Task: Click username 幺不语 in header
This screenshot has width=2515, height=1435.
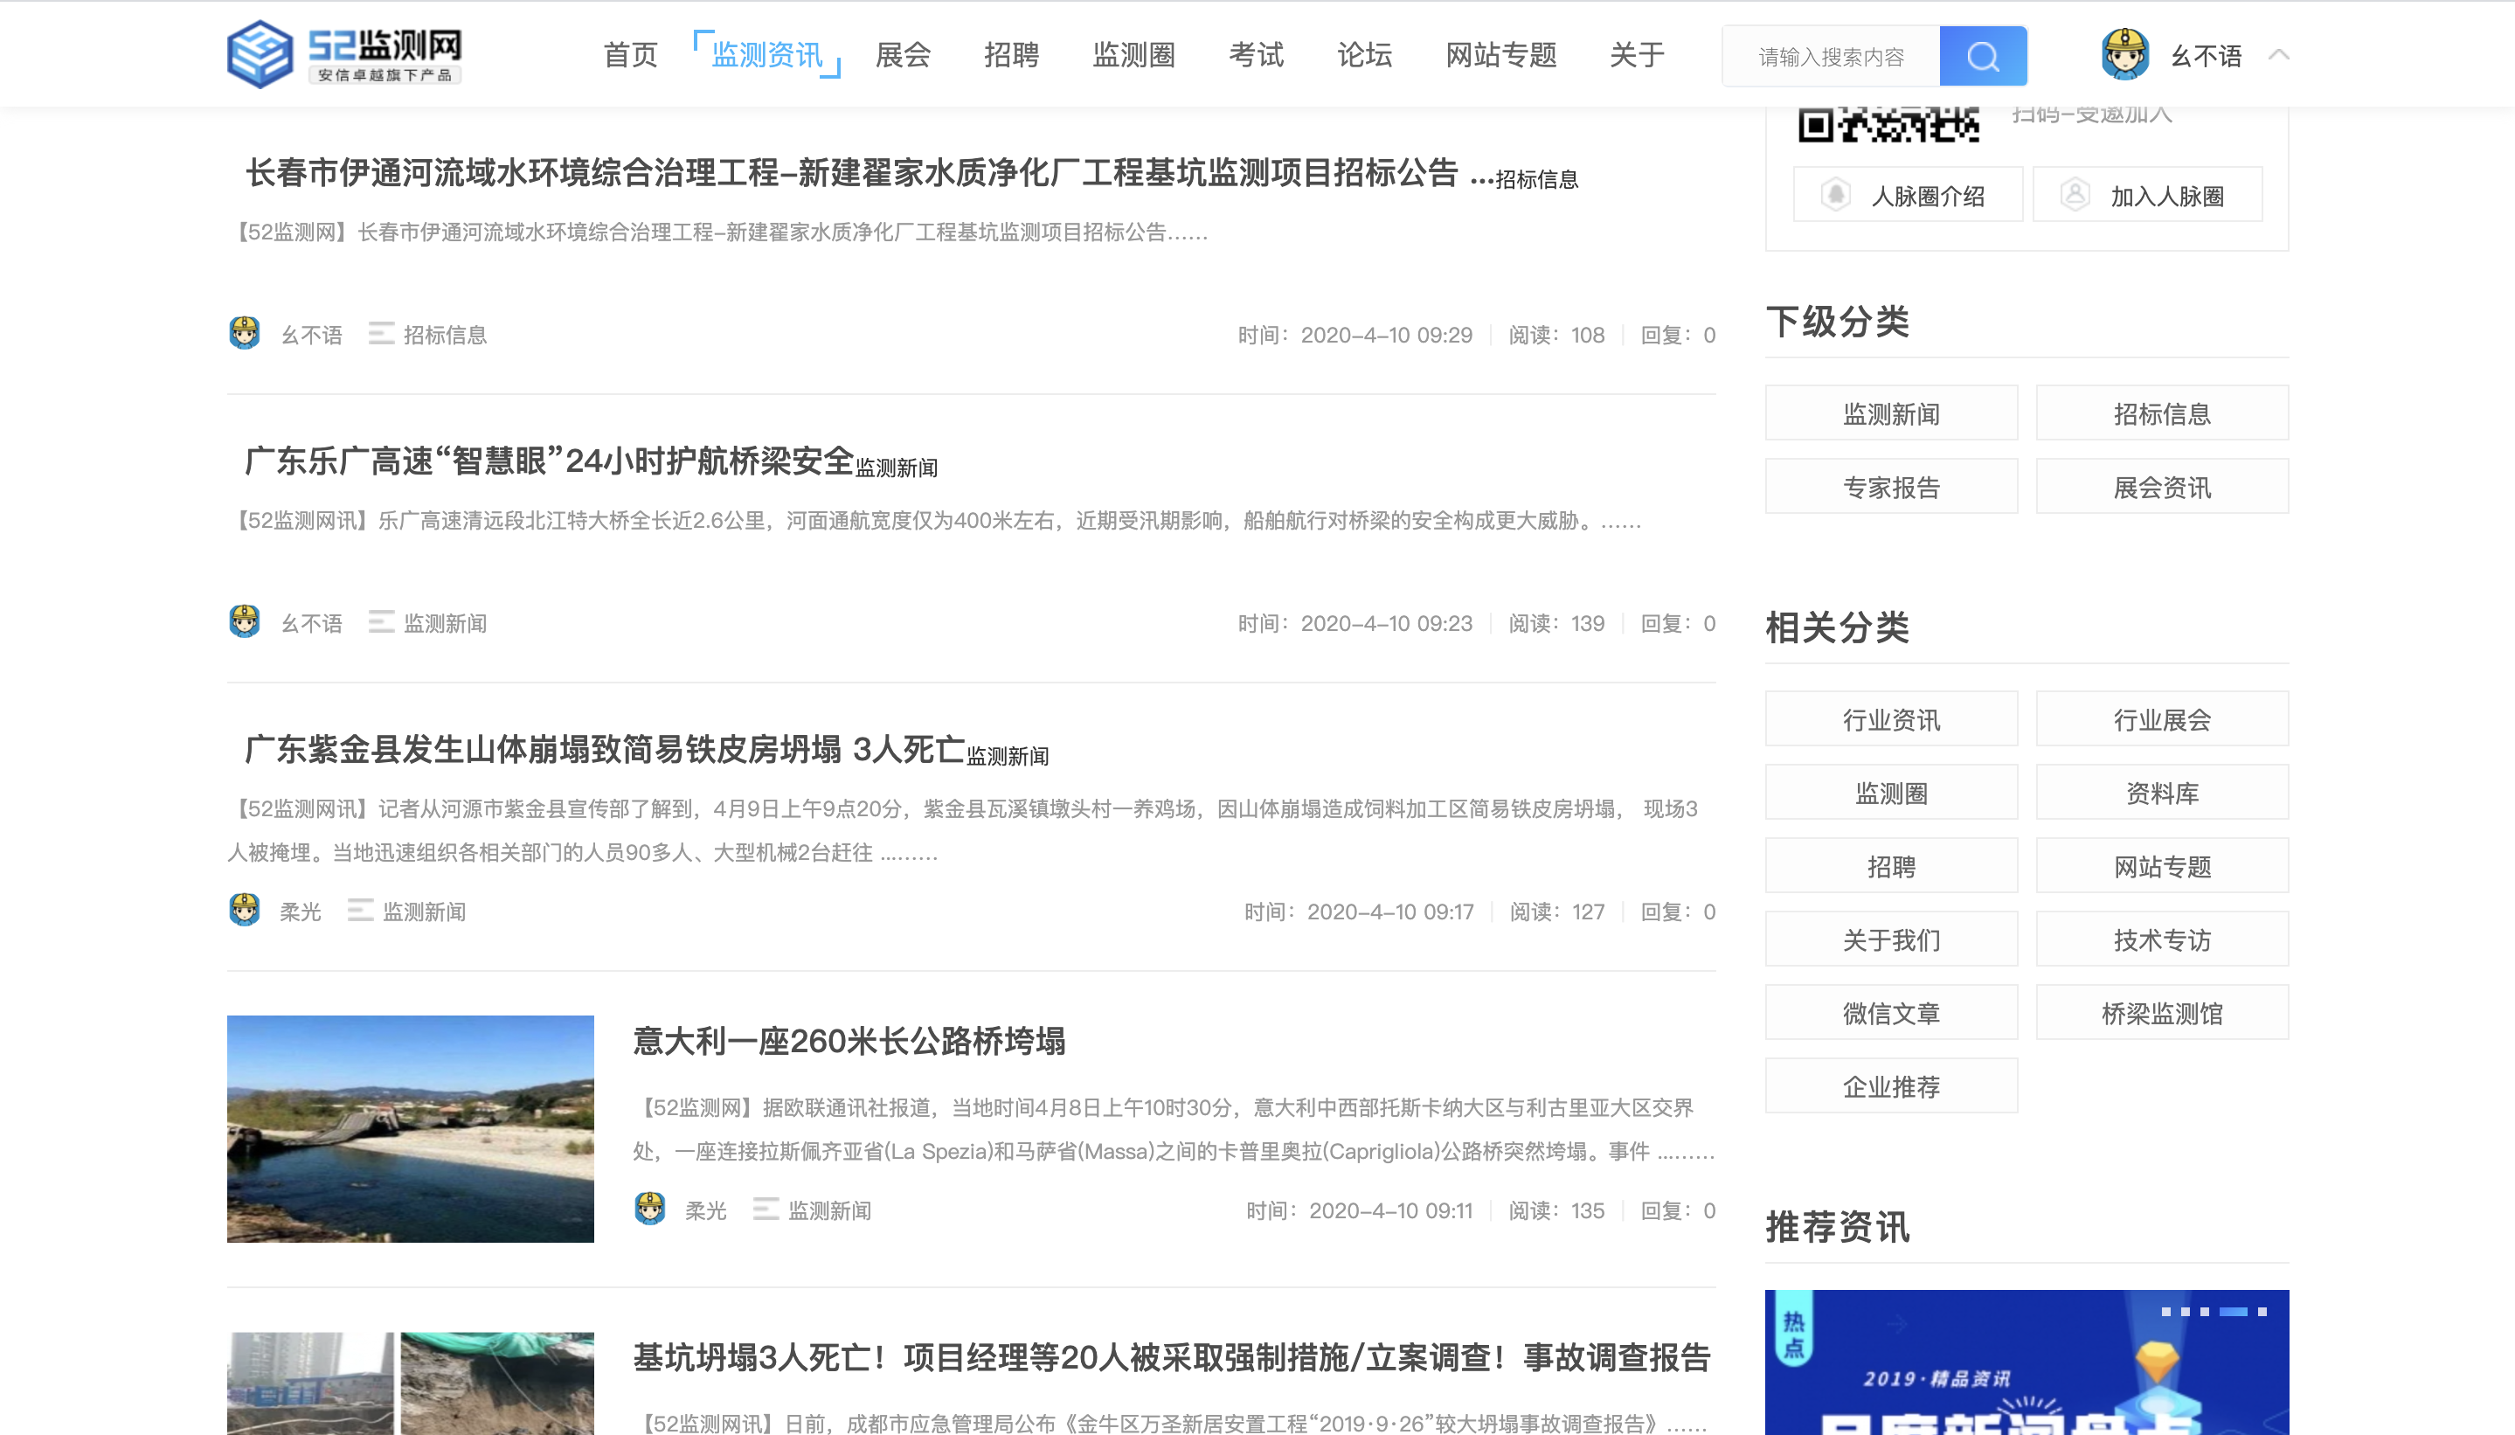Action: pos(2207,56)
